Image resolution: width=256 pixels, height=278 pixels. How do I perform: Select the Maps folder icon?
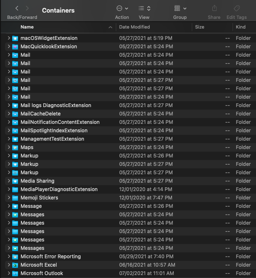tap(15, 147)
